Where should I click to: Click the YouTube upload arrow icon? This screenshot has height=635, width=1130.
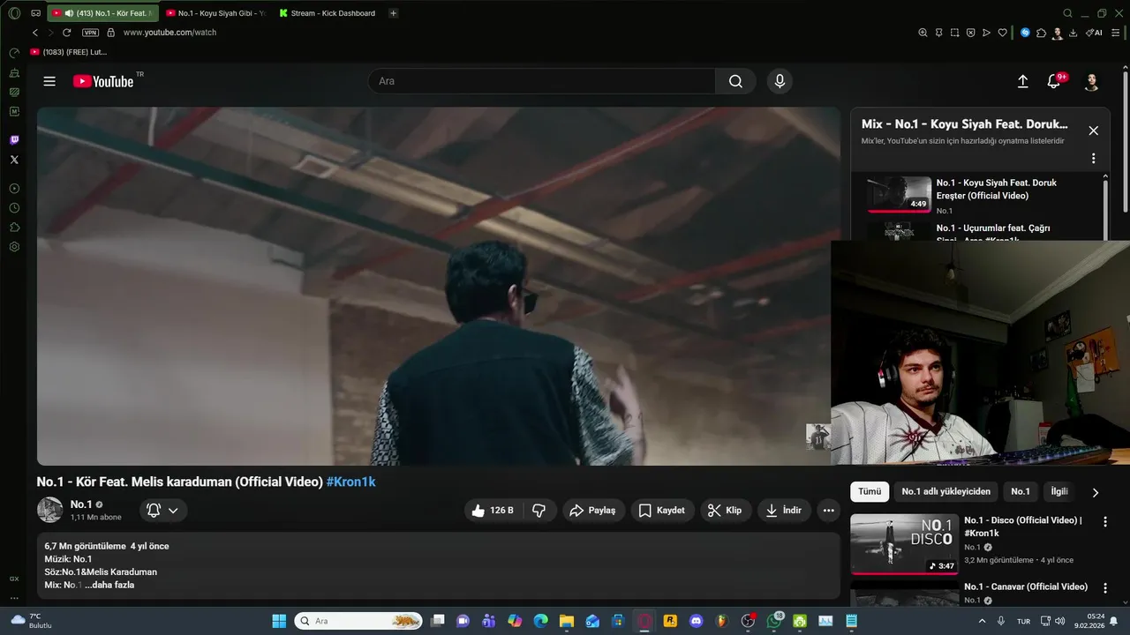[x=1022, y=81]
